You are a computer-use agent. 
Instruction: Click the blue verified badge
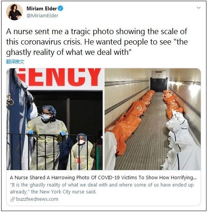(61, 8)
